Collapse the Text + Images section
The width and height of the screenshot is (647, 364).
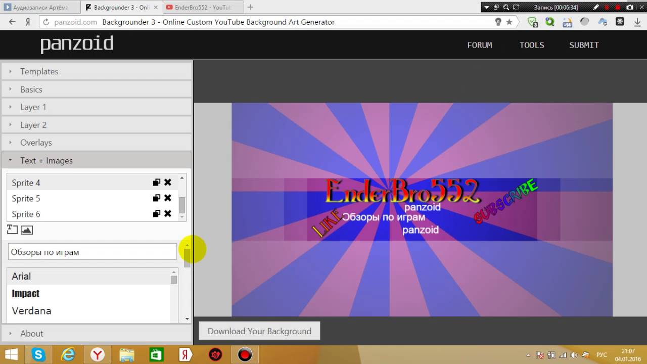[97, 160]
